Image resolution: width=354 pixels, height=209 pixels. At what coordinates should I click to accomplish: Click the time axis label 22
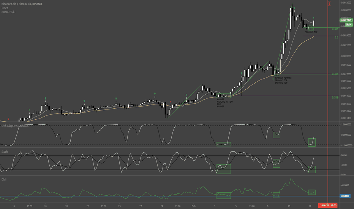click(x=88, y=206)
